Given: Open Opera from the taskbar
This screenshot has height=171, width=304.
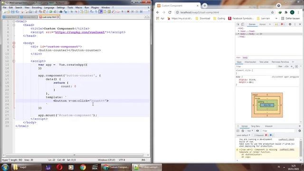Looking at the screenshot, I should [x=59, y=167].
